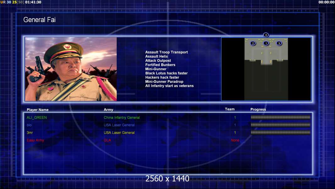Click the map preview thumbnail
Screen dimensions: 335x189
pos(266,69)
